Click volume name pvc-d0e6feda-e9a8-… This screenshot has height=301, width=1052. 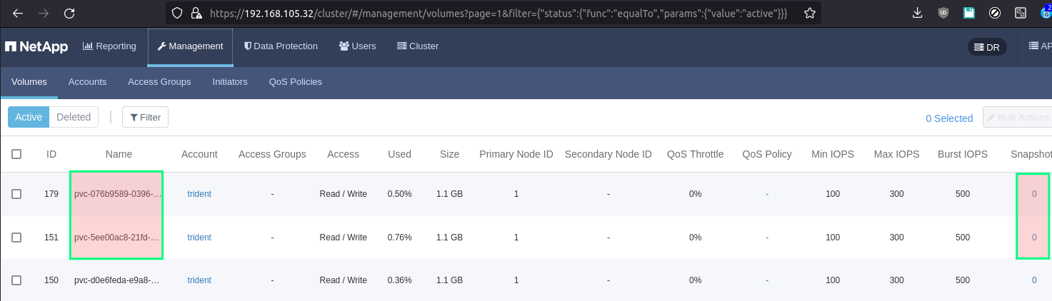point(116,280)
